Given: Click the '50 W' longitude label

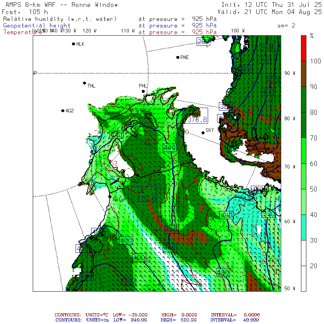Looking at the screenshot, I should (x=290, y=288).
